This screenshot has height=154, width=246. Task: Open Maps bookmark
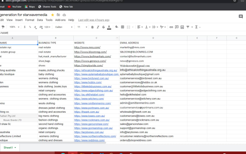click(x=30, y=7)
